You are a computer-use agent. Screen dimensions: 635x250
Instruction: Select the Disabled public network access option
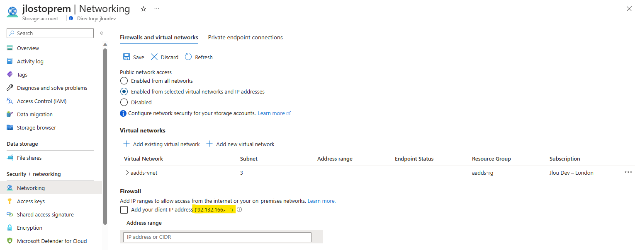coord(124,102)
